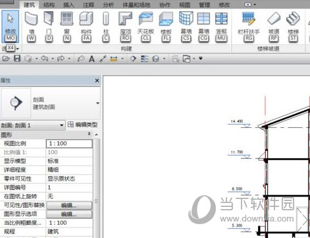Select the Stair (楼梯) tool
The height and width of the screenshot is (238, 310).
pos(293,26)
